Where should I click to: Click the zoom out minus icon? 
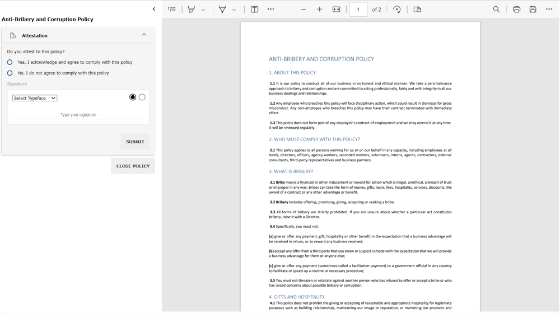304,10
